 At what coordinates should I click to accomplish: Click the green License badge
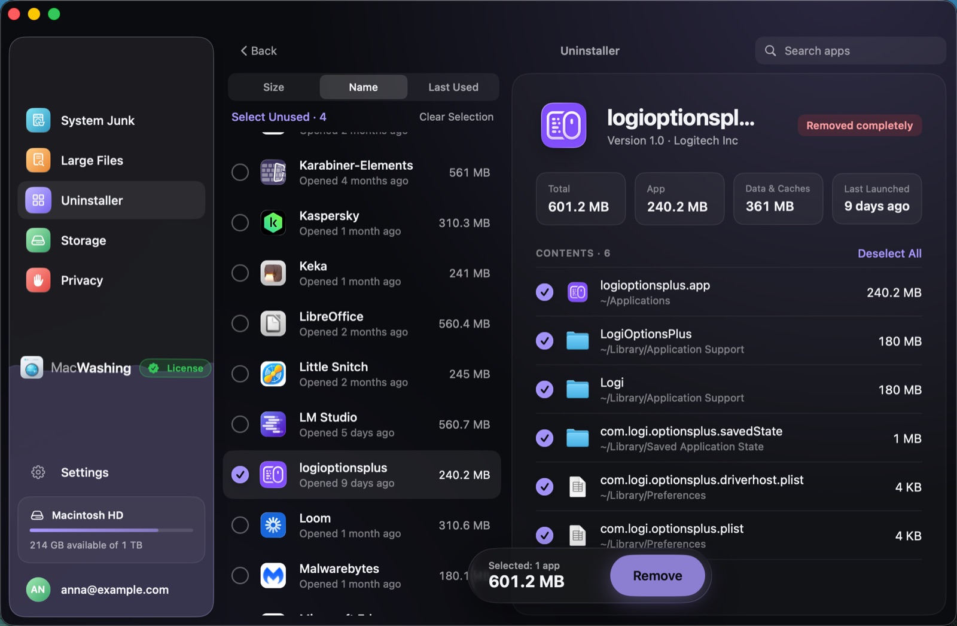click(x=176, y=368)
